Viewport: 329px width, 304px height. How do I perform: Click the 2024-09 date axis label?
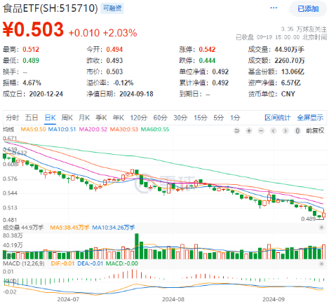pos(274,299)
